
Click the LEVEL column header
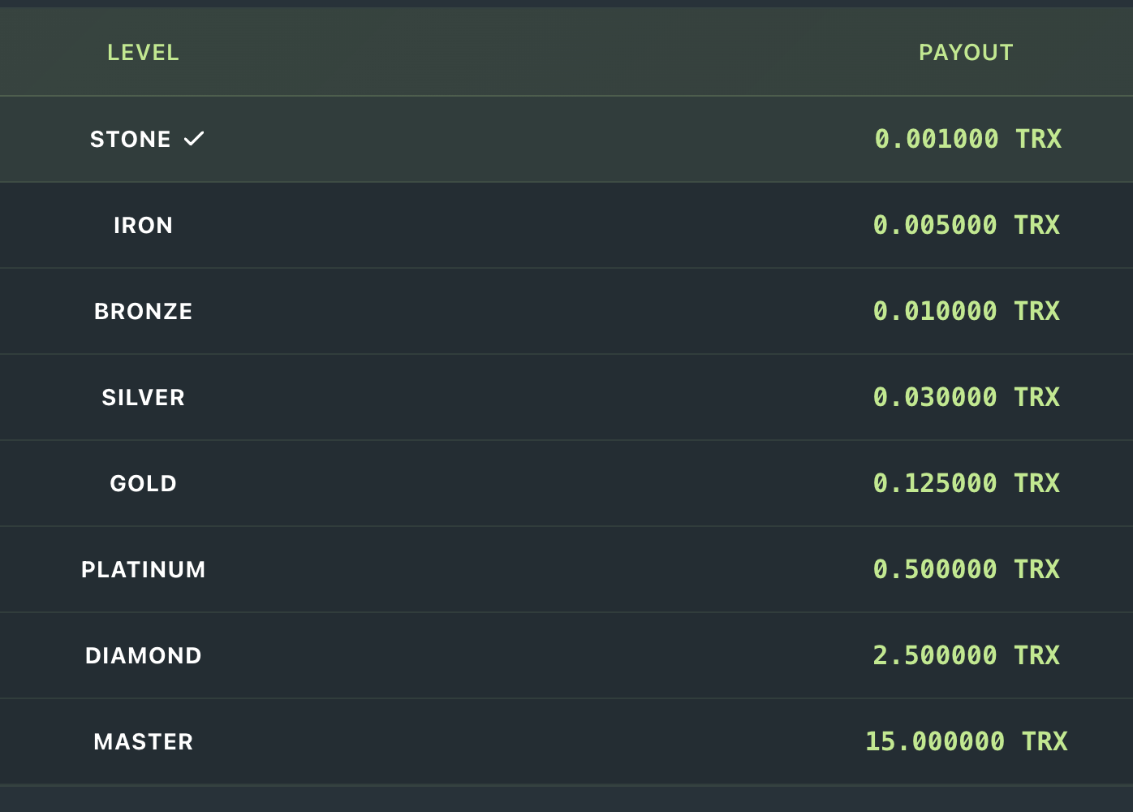[x=143, y=53]
